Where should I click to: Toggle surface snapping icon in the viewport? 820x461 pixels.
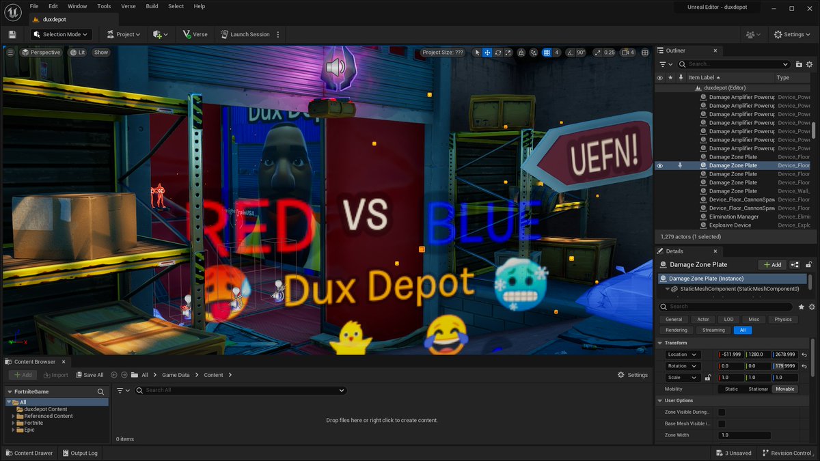534,53
